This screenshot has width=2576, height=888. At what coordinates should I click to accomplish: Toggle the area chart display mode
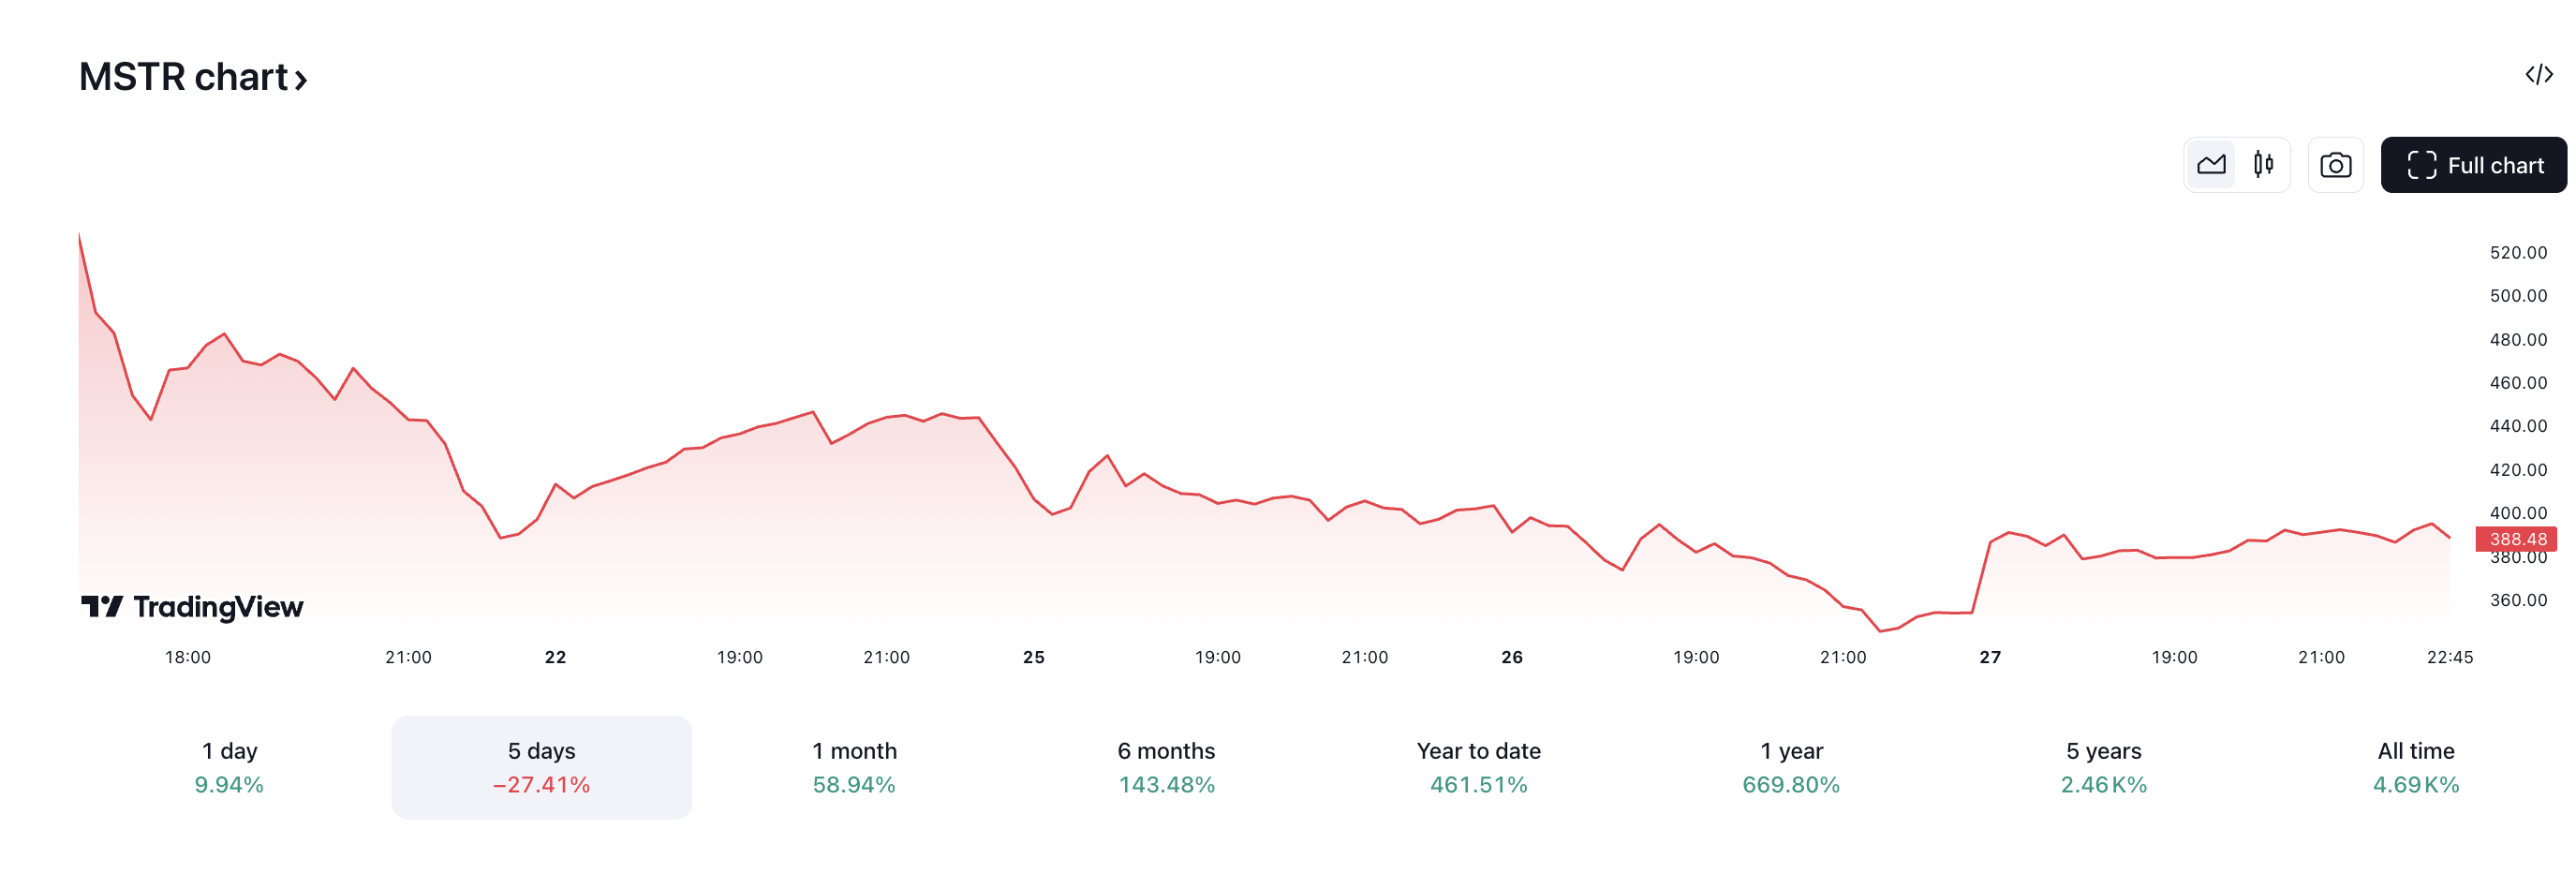[2211, 164]
